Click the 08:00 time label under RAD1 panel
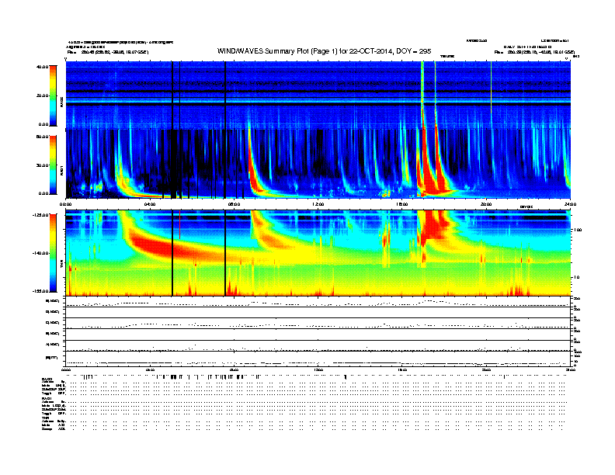This screenshot has width=615, height=475. tap(234, 204)
